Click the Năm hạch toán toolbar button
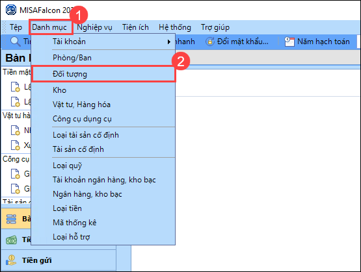This screenshot has width=361, height=272. coord(317,42)
